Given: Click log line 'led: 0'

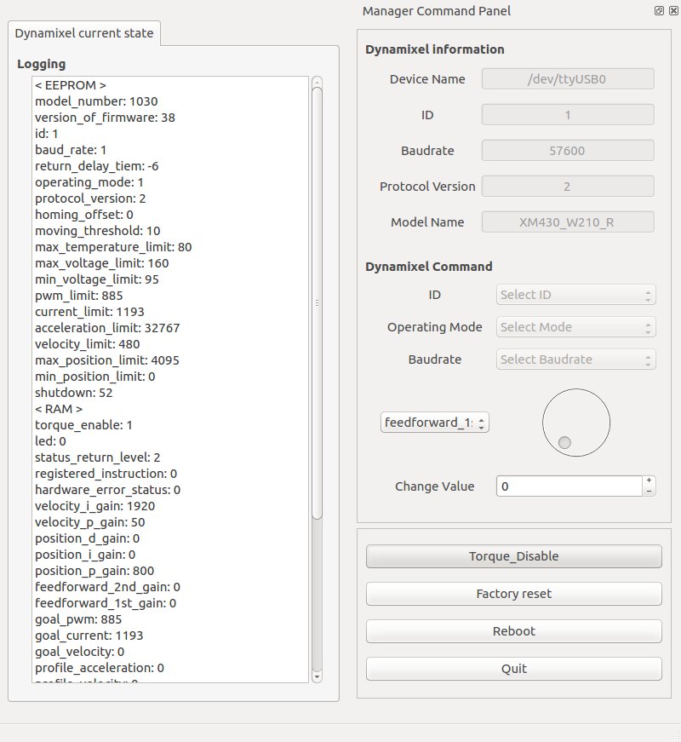Looking at the screenshot, I should coord(50,441).
